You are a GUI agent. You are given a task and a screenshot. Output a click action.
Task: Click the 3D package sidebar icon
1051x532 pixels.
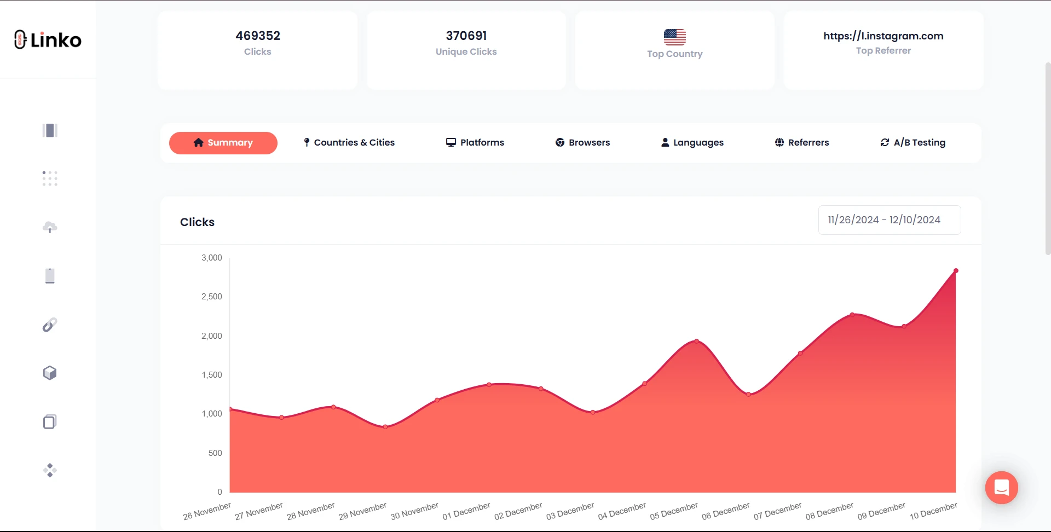50,373
